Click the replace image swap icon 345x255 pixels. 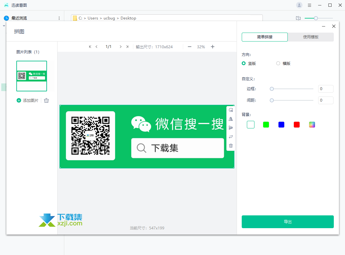tap(231, 137)
